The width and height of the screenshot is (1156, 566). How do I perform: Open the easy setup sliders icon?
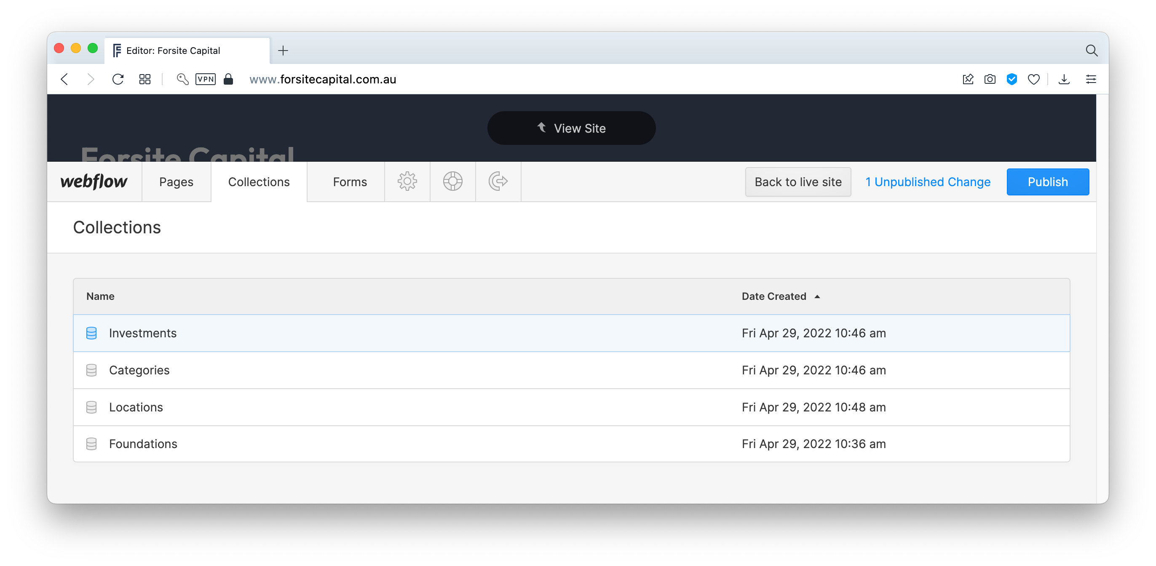click(1091, 80)
